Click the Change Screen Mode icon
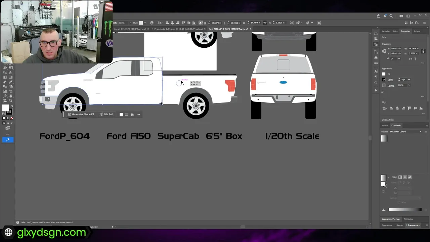This screenshot has height=242, width=430. click(8, 128)
